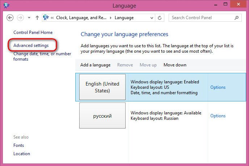Open the address bar history dropdown
The height and width of the screenshot is (166, 249).
(x=152, y=18)
